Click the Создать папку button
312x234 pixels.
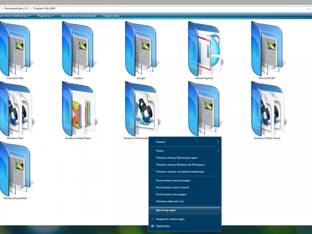111,16
